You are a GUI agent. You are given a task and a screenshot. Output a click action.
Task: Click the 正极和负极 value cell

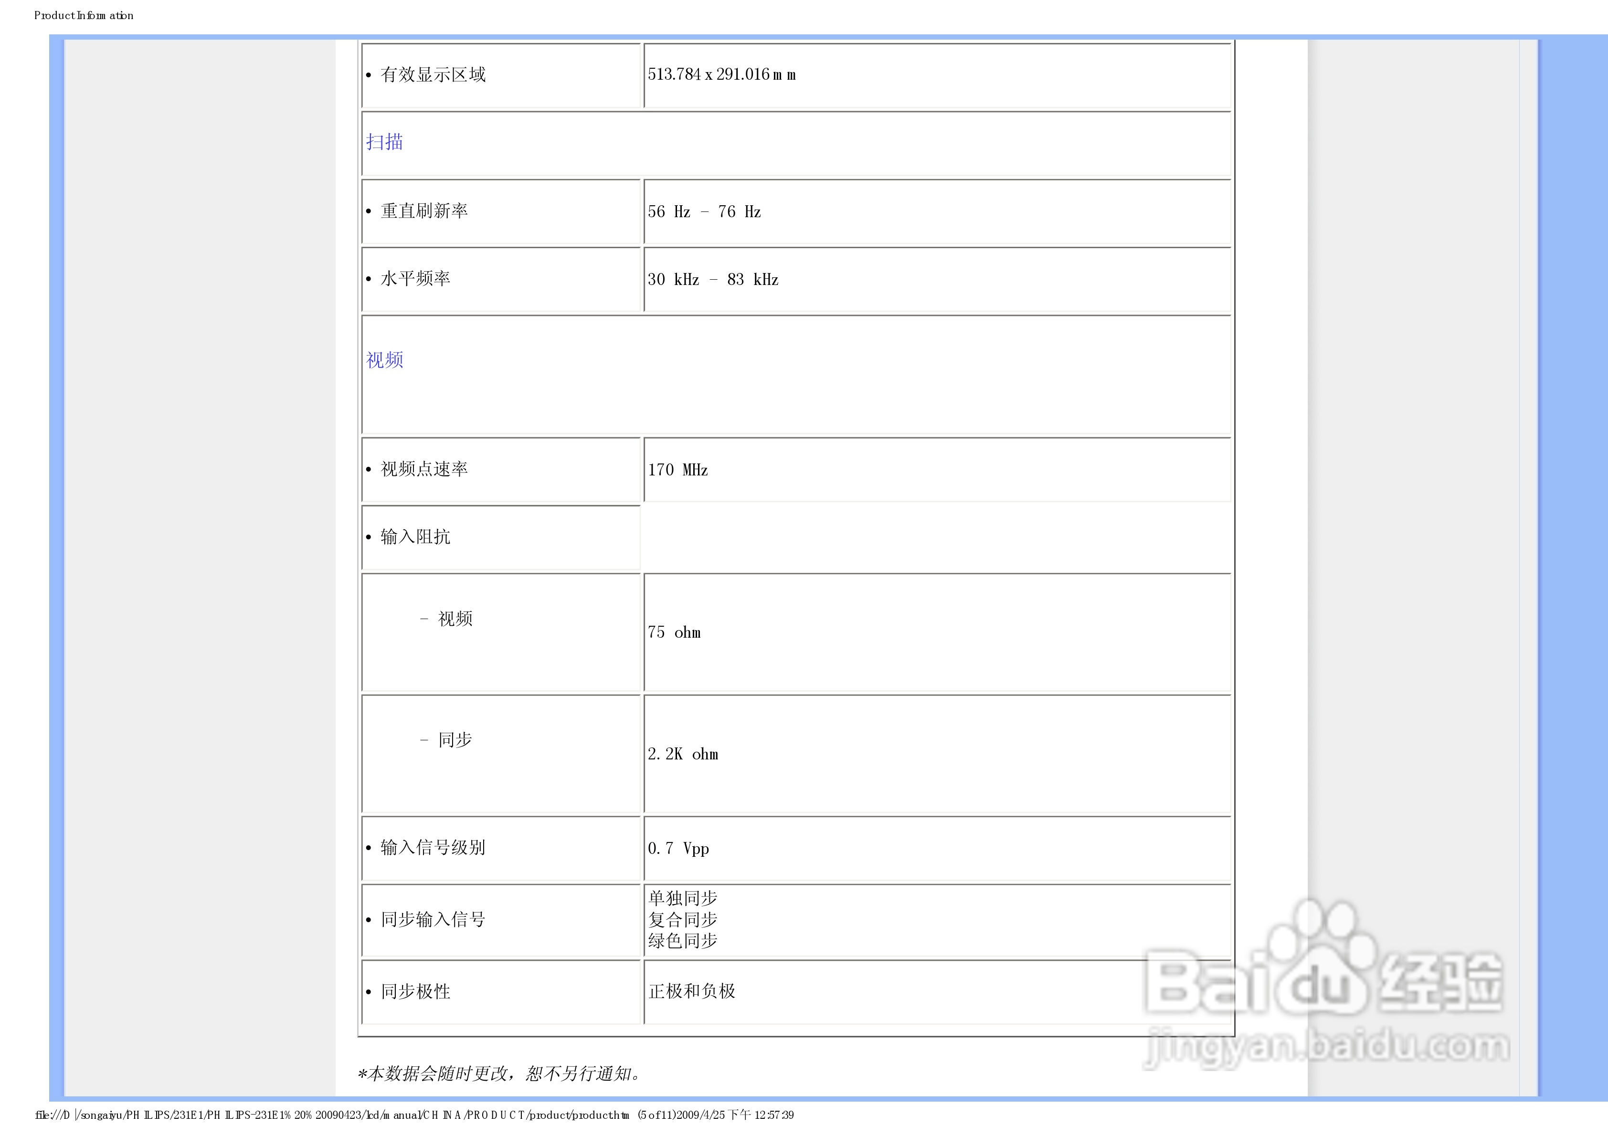click(691, 992)
